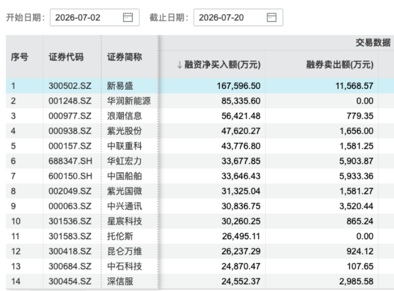Click value 26,495.11
Image resolution: width=394 pixels, height=291 pixels.
[x=241, y=237]
